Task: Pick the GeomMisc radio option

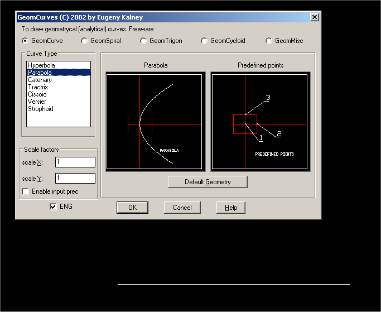Action: pyautogui.click(x=269, y=41)
